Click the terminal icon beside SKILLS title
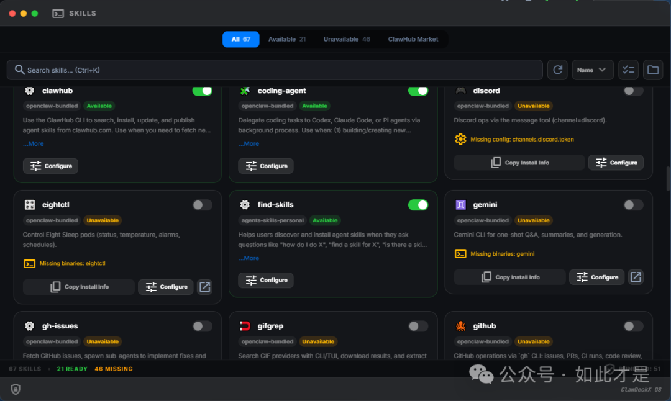Screen dimensions: 671x401 58,13
